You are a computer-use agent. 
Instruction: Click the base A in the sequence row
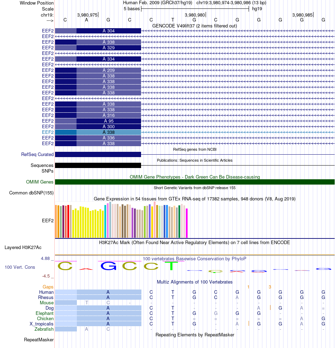[x=87, y=20]
